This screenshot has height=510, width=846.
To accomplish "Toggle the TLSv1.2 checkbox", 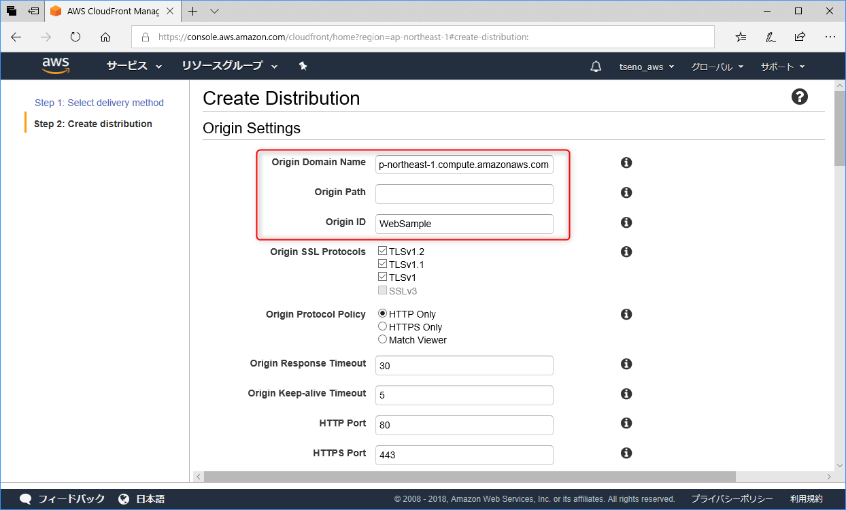I will tap(382, 252).
